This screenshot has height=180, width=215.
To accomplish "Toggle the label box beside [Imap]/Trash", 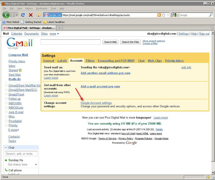I will [6, 94].
